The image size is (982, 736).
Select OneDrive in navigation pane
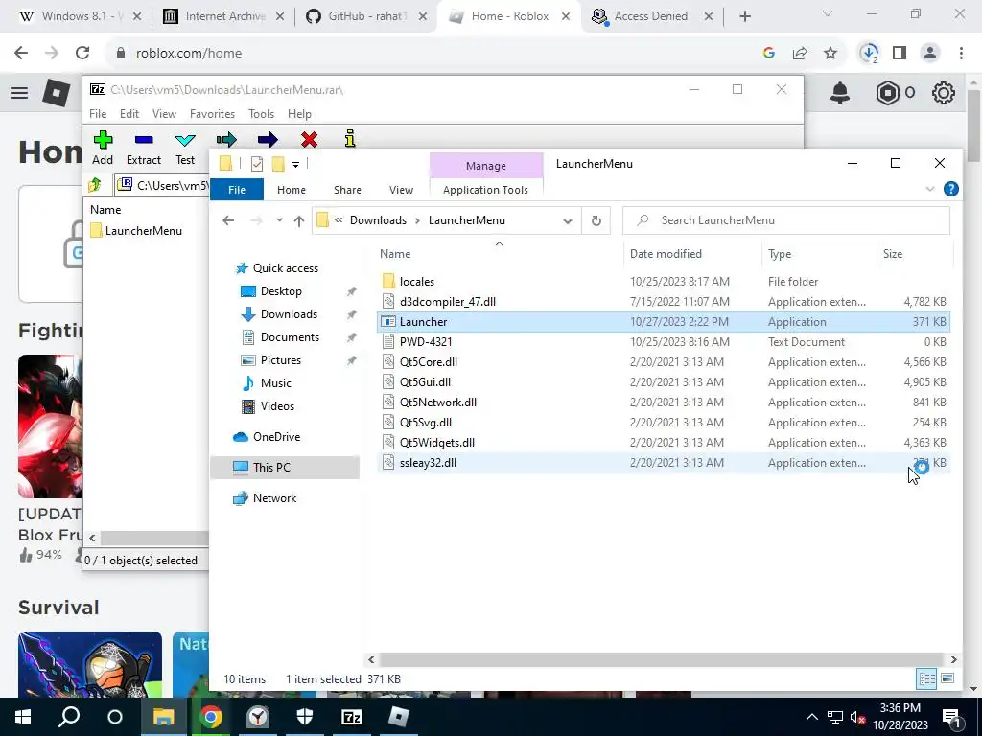276,437
